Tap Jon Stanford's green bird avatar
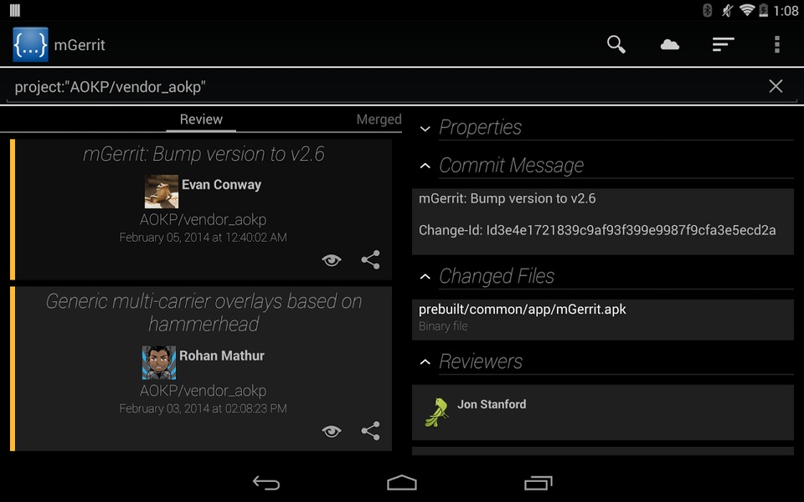This screenshot has width=804, height=502. click(x=436, y=412)
